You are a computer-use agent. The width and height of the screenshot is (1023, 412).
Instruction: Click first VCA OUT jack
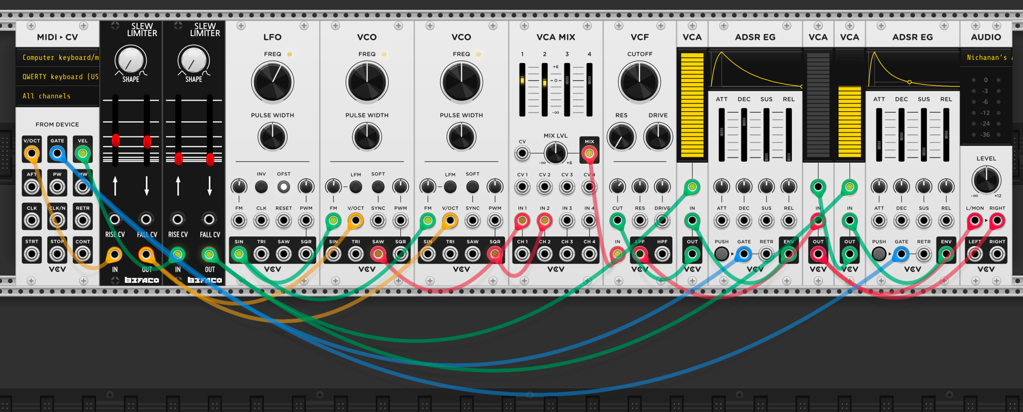pyautogui.click(x=692, y=254)
